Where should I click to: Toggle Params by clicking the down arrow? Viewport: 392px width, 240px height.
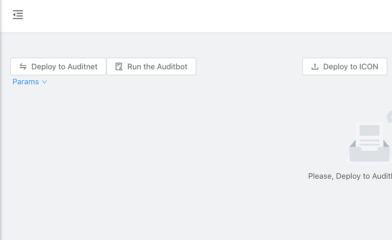[x=45, y=82]
